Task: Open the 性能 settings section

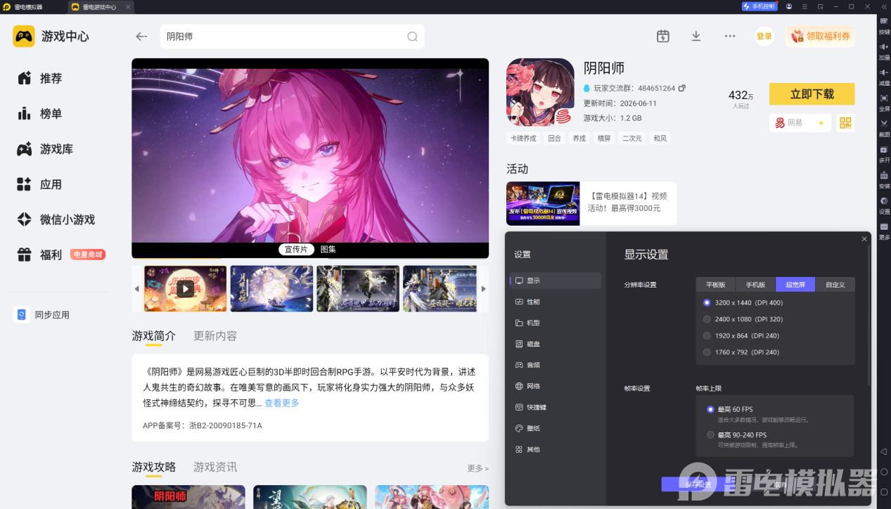Action: [x=556, y=302]
